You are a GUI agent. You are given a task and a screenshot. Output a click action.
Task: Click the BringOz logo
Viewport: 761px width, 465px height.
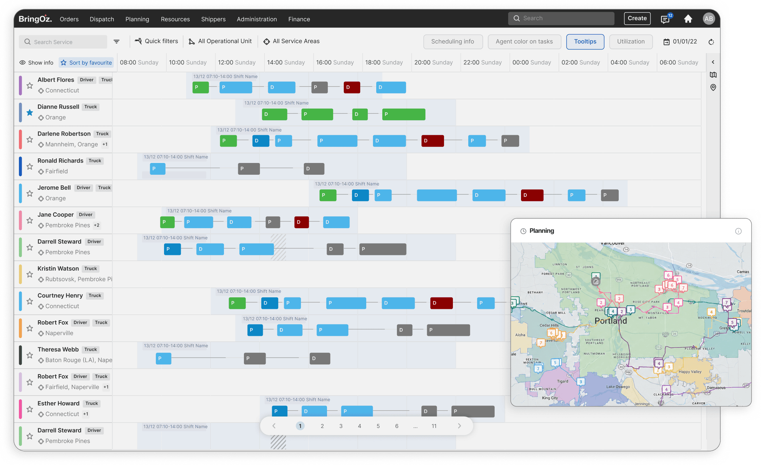35,19
